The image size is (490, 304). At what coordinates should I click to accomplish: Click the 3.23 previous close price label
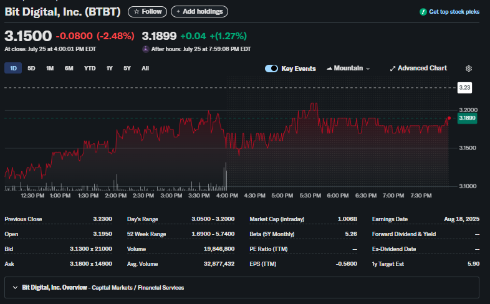[x=464, y=88]
